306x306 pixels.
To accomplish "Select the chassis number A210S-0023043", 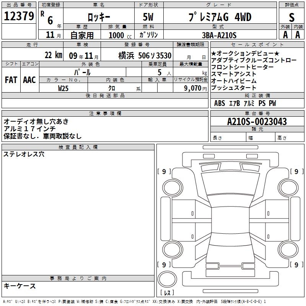I will point(257,122).
